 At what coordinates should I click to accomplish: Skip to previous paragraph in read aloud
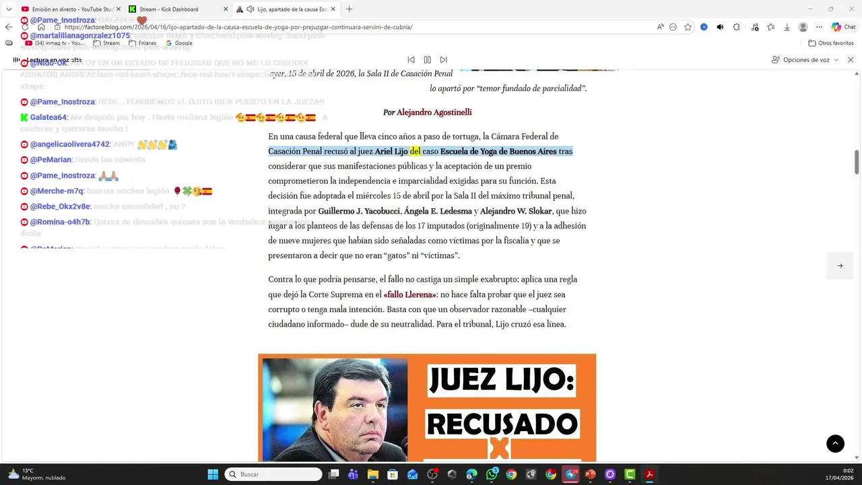pyautogui.click(x=411, y=60)
